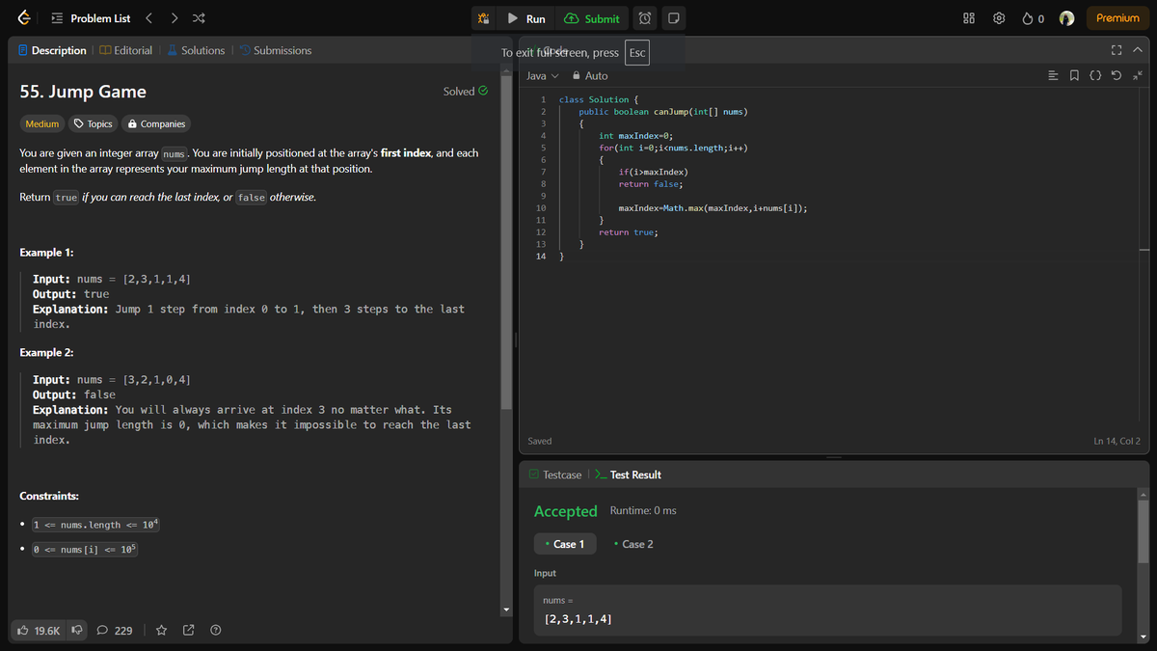Click the code line 'return false;'
Image resolution: width=1157 pixels, height=651 pixels.
[x=651, y=183]
